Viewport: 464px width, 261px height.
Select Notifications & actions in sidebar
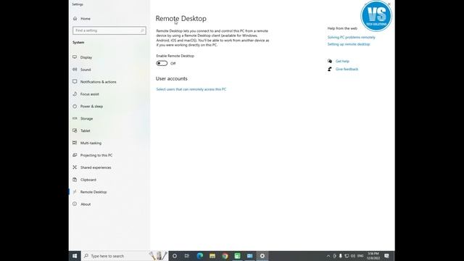pos(95,82)
